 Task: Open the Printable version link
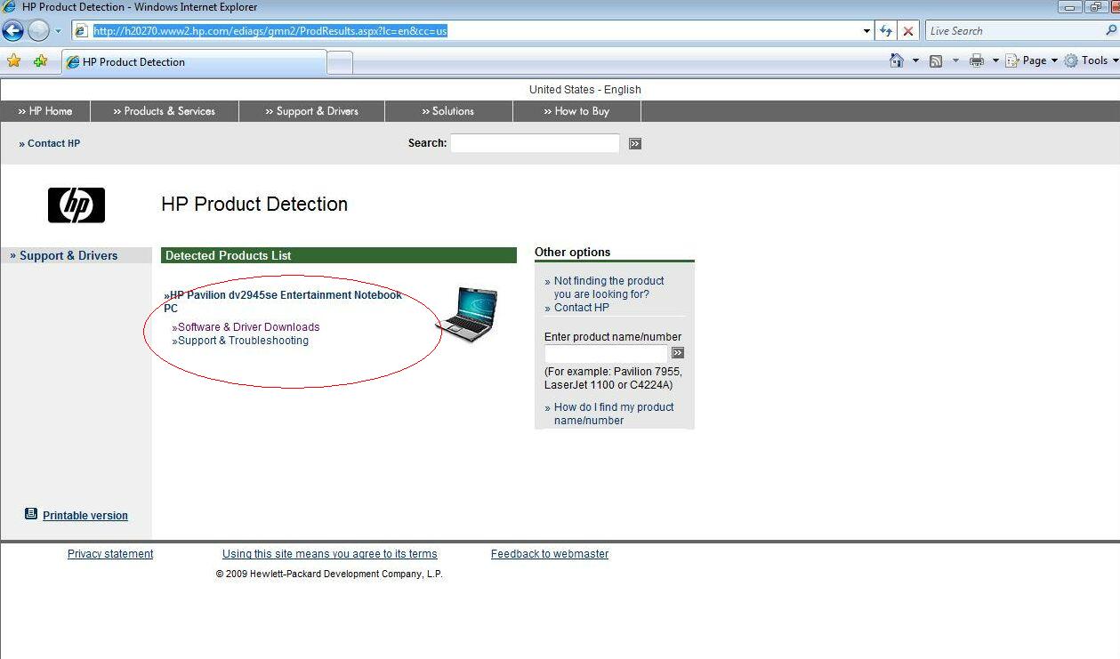pos(85,516)
